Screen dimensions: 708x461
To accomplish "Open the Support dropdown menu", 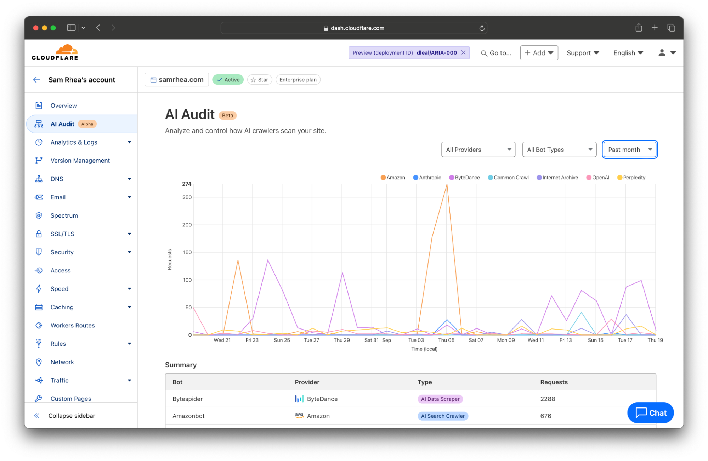I will pyautogui.click(x=582, y=52).
